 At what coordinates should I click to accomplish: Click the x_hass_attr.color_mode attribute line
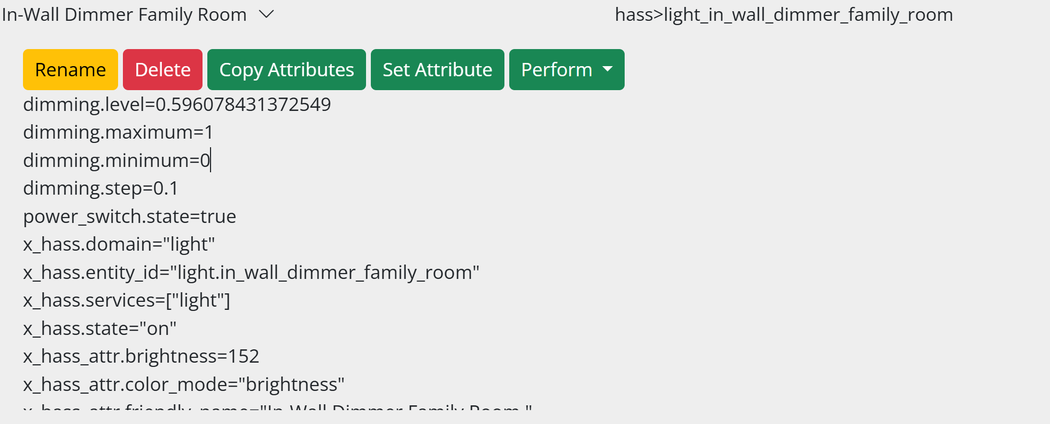[184, 385]
